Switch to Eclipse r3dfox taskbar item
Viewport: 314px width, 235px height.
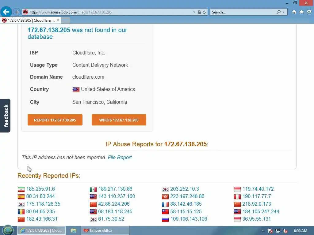click(x=105, y=230)
